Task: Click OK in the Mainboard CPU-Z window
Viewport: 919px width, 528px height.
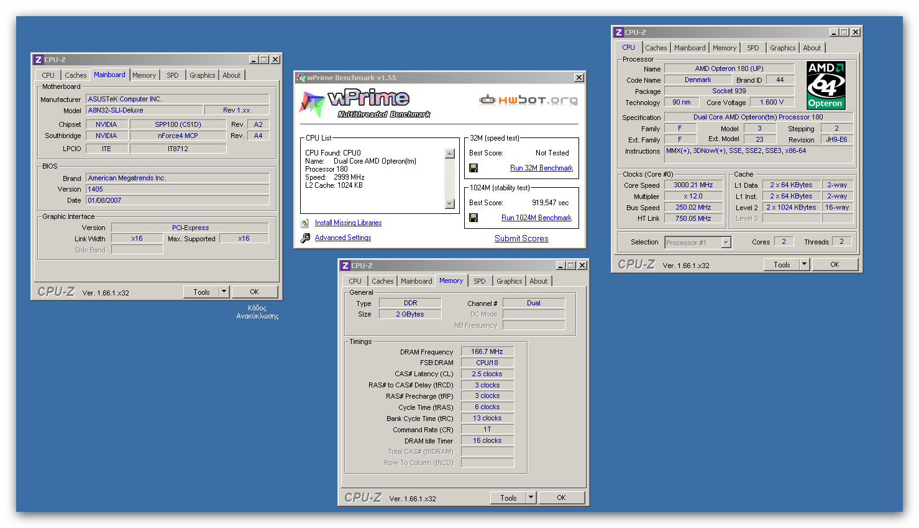Action: point(254,292)
